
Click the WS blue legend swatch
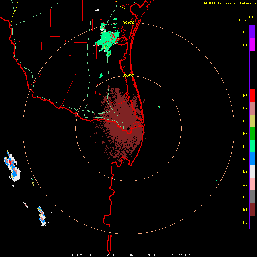click(252, 159)
